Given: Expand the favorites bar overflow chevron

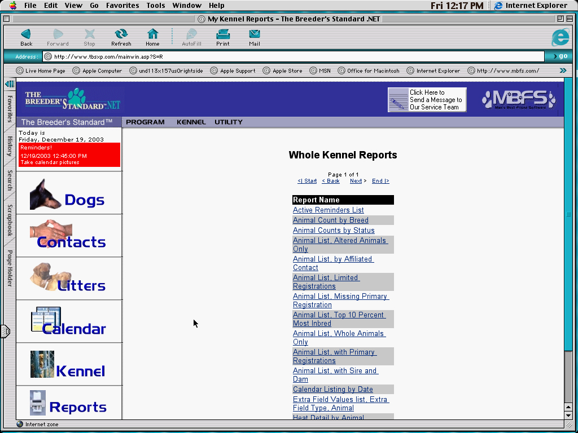Looking at the screenshot, I should pos(563,70).
